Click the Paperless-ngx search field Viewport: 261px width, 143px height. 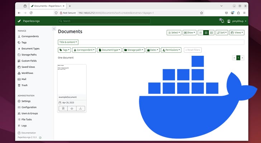104,21
